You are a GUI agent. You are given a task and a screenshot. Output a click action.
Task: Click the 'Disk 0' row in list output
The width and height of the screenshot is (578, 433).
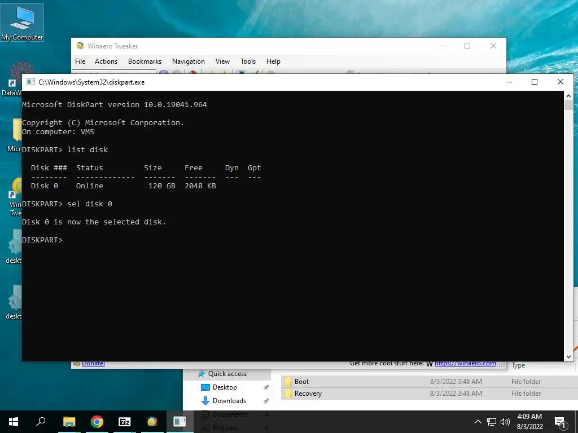point(124,186)
